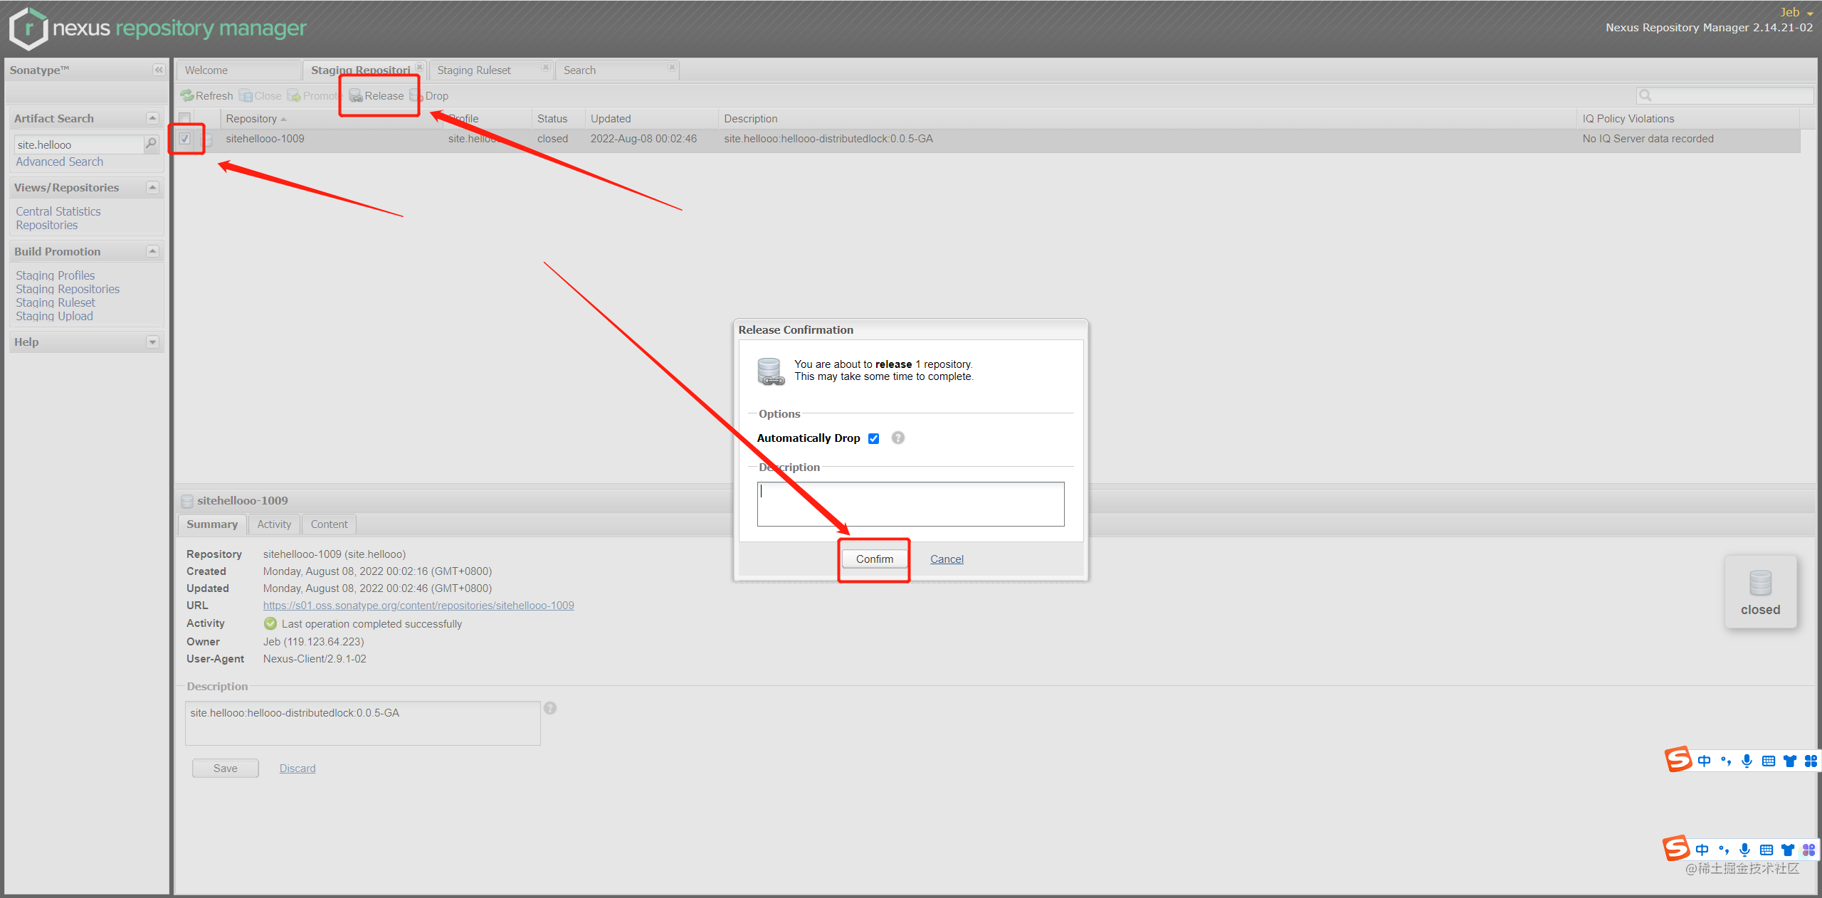Check the select-all header checkbox
Image resolution: width=1822 pixels, height=898 pixels.
pyautogui.click(x=185, y=118)
